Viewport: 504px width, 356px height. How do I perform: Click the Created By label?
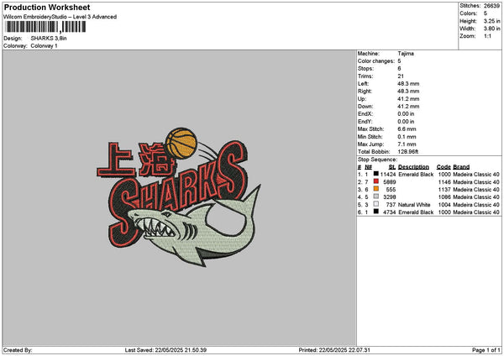(x=18, y=350)
